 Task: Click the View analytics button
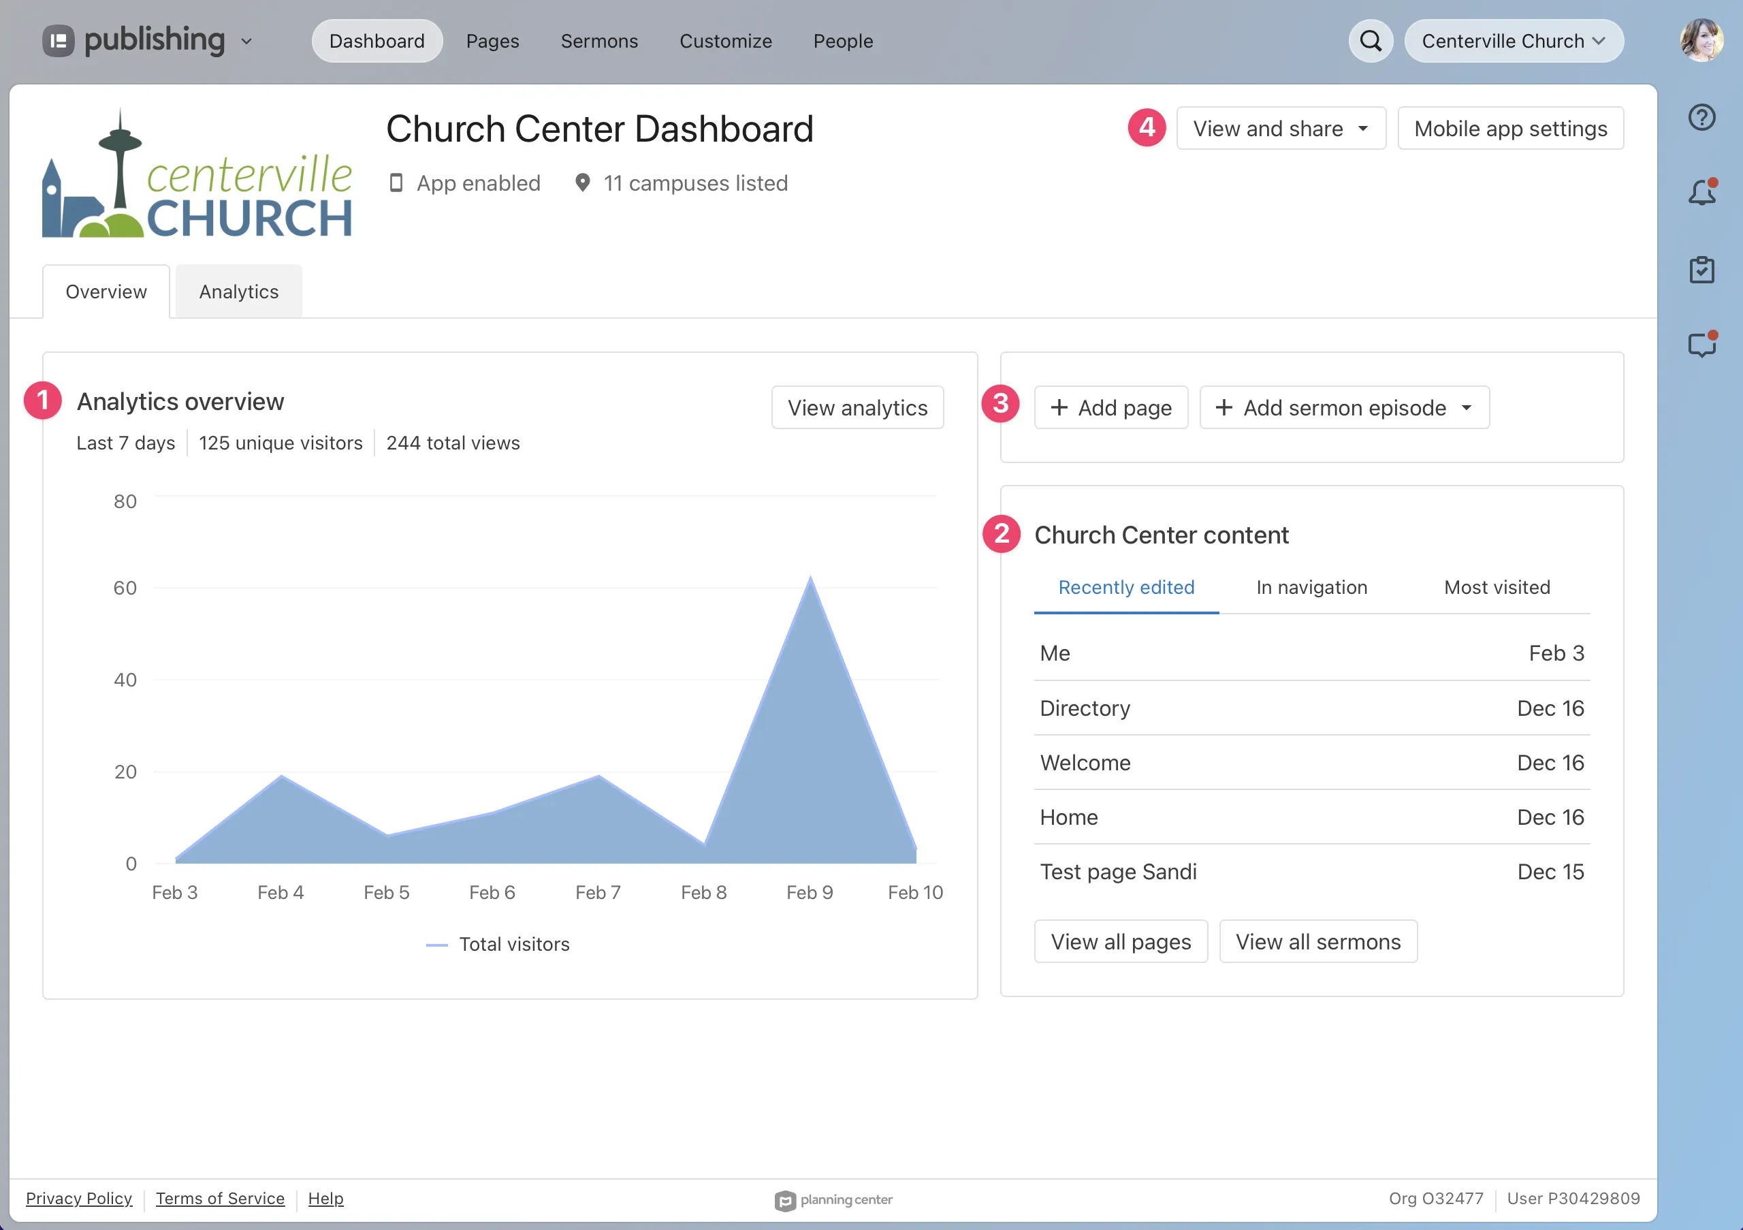tap(857, 407)
